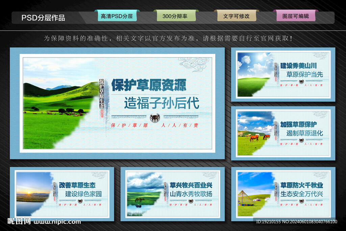Open the 建设秀美山川 poster thumbnail
The width and height of the screenshot is (346, 231).
pos(283,75)
